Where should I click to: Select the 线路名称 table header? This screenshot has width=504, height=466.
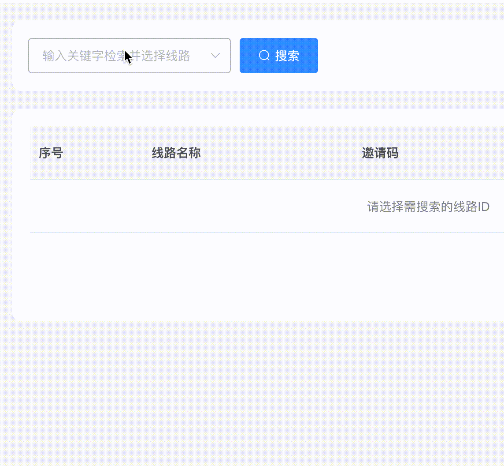[x=175, y=153]
